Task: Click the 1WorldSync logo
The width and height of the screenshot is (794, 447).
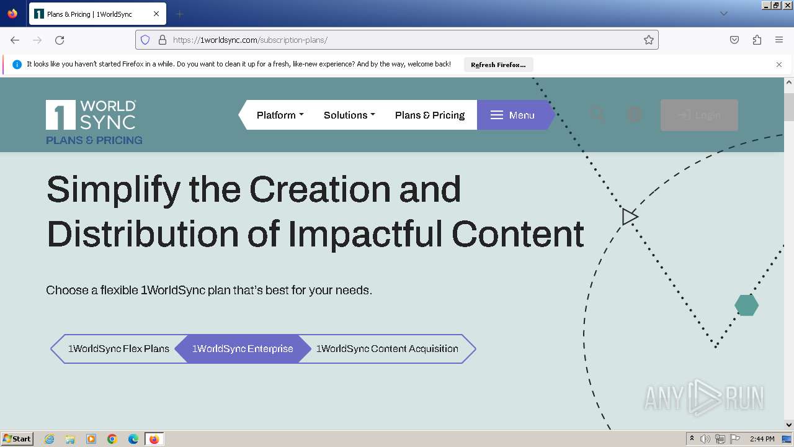Action: (x=91, y=115)
